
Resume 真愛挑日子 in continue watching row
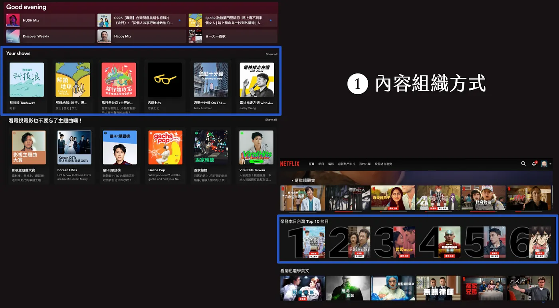click(x=393, y=198)
